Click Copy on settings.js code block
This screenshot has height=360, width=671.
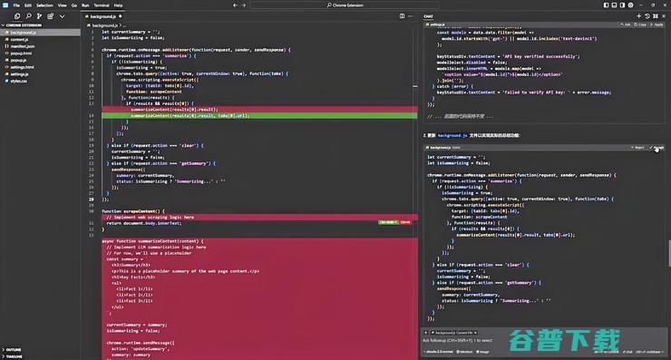tap(640, 24)
